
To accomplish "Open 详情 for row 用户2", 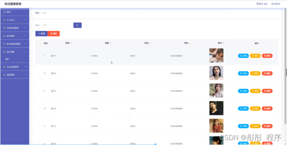I will click(x=243, y=73).
